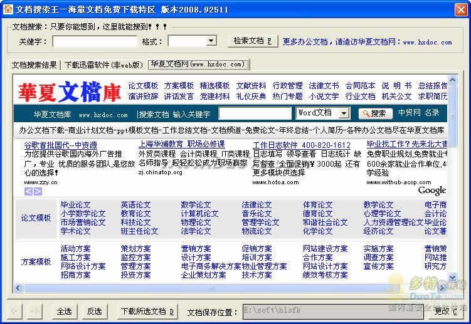Open 法律文书 nav link
The height and width of the screenshot is (324, 471).
pyautogui.click(x=324, y=86)
